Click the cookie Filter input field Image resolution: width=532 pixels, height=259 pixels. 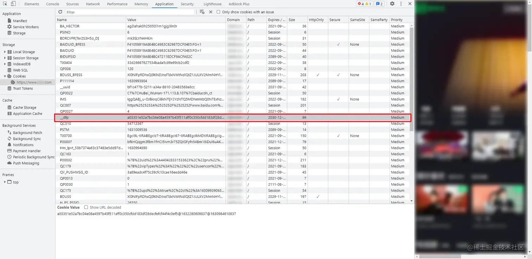[129, 12]
